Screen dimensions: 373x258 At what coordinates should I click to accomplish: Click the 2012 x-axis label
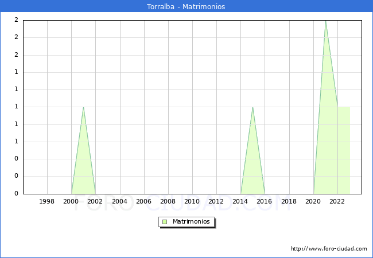tap(216, 201)
